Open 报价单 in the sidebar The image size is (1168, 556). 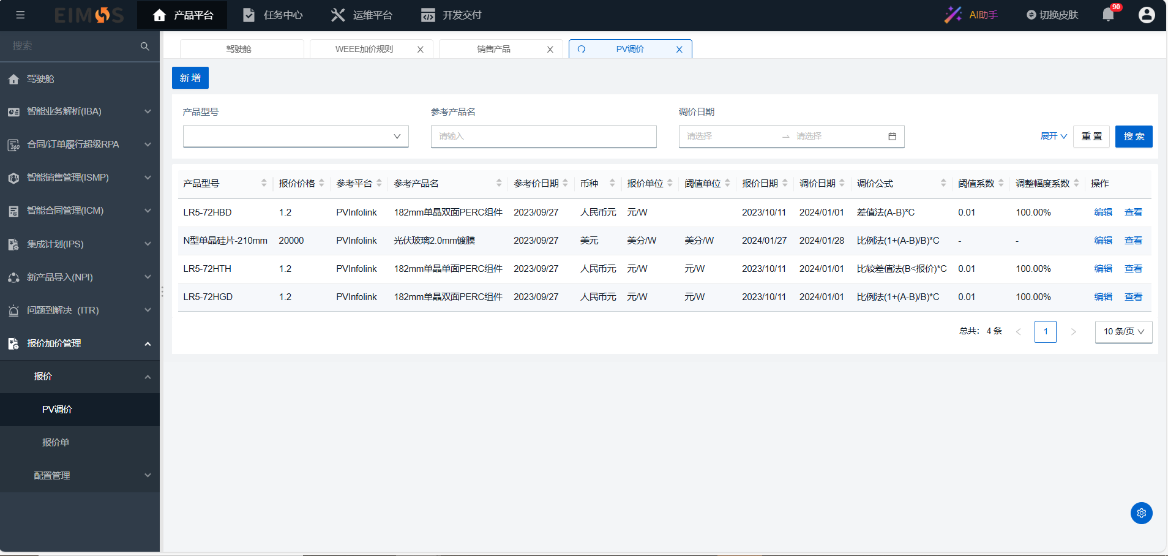[80, 443]
